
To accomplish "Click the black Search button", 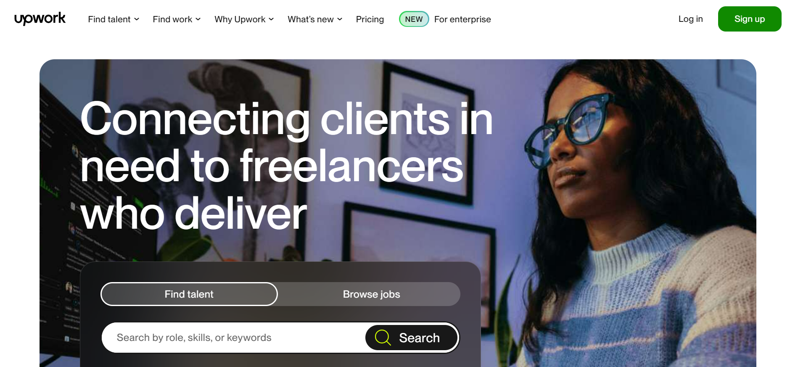I will click(412, 338).
